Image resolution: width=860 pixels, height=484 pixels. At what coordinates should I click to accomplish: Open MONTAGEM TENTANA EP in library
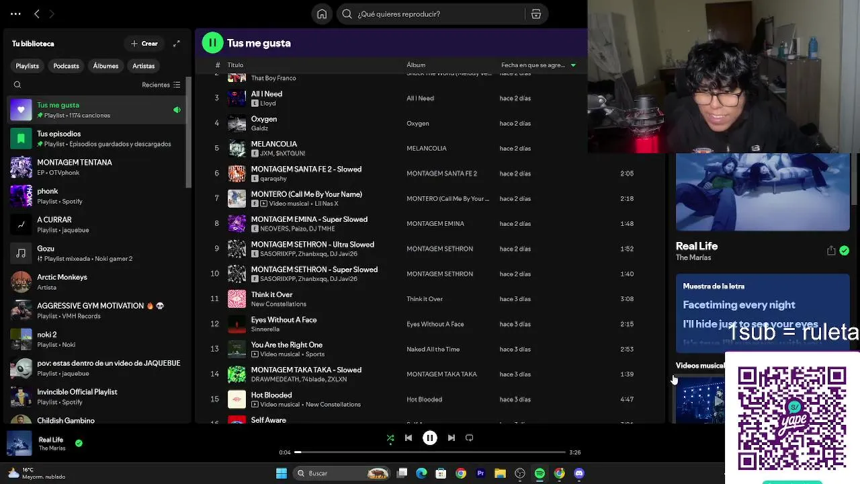(96, 167)
